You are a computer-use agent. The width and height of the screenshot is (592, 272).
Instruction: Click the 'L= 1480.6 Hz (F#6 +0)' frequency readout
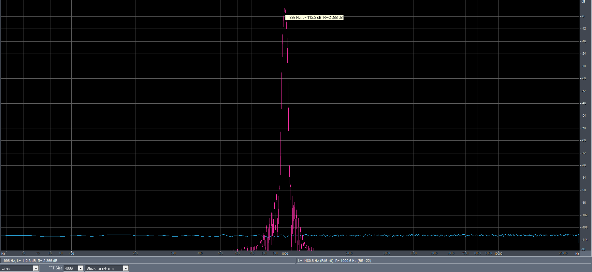pos(443,261)
